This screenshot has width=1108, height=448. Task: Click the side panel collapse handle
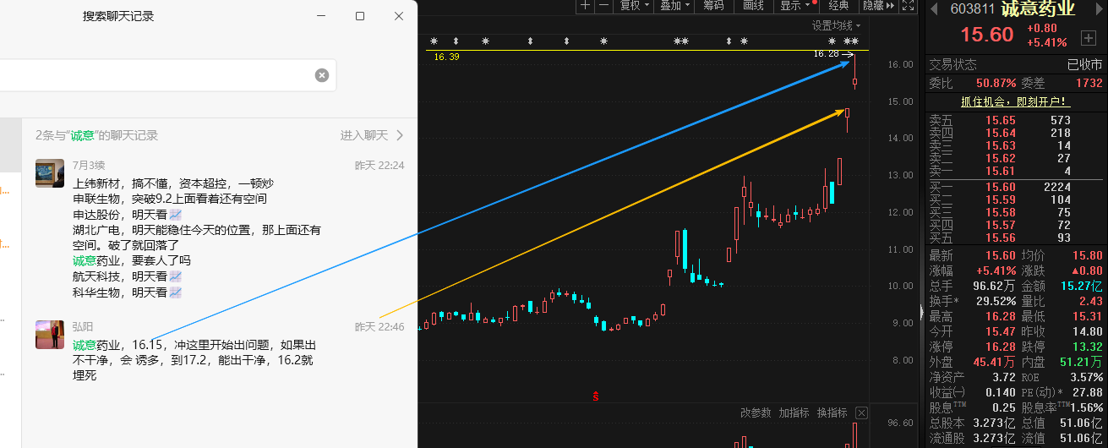922,312
